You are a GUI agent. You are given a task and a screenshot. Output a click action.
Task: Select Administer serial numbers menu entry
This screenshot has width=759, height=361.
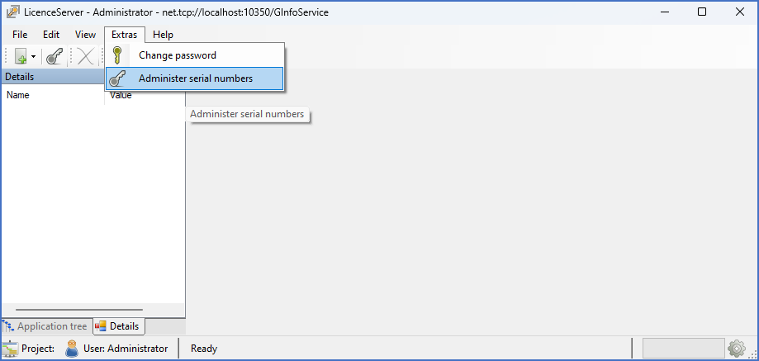coord(195,78)
